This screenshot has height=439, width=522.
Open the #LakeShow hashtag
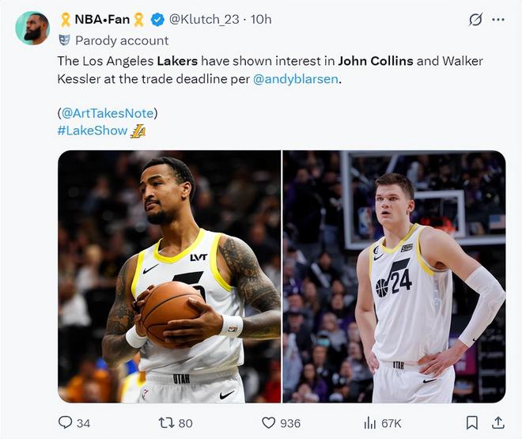click(92, 131)
